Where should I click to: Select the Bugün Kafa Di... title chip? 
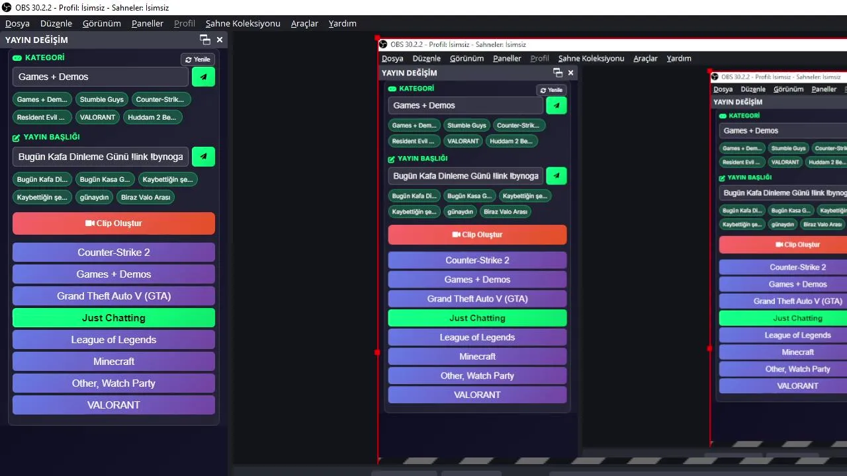click(42, 180)
